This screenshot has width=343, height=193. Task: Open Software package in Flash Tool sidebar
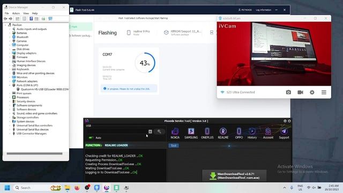tap(81, 35)
